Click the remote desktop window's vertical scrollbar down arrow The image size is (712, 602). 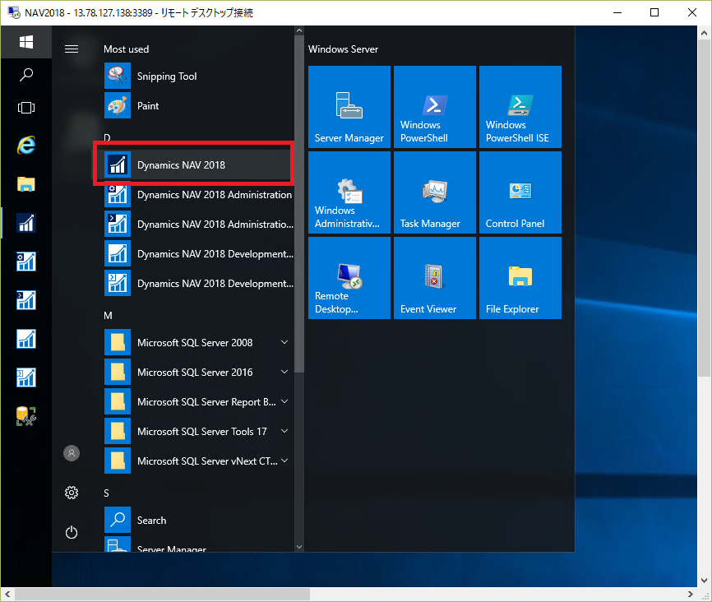(x=704, y=580)
